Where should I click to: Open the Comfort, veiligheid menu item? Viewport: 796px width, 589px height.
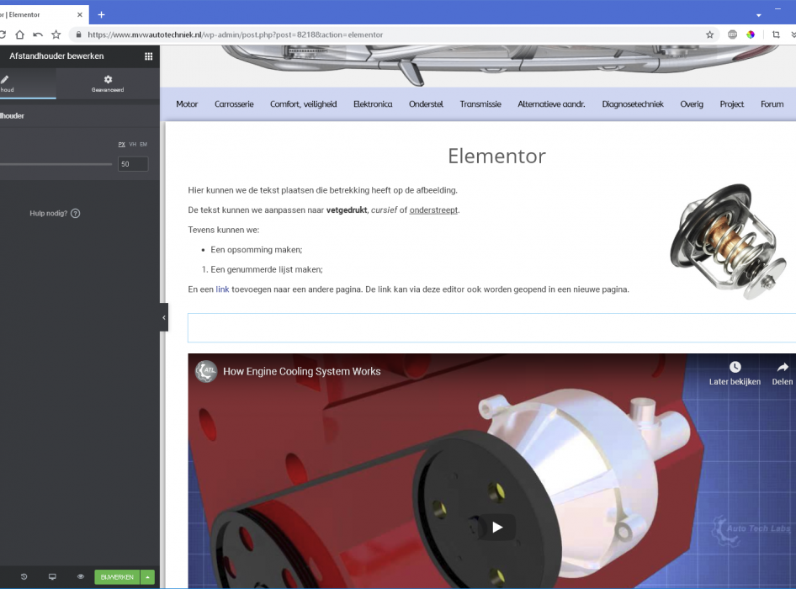pos(304,104)
